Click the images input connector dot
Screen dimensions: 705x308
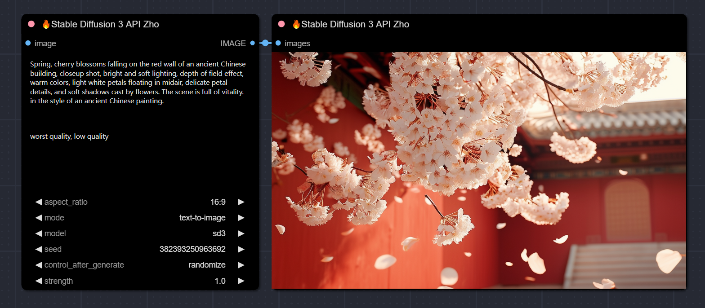[278, 44]
